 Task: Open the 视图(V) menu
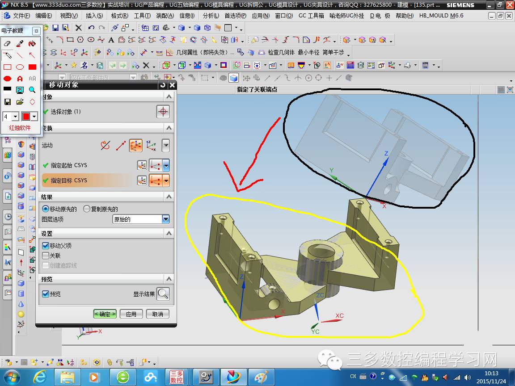coord(69,16)
